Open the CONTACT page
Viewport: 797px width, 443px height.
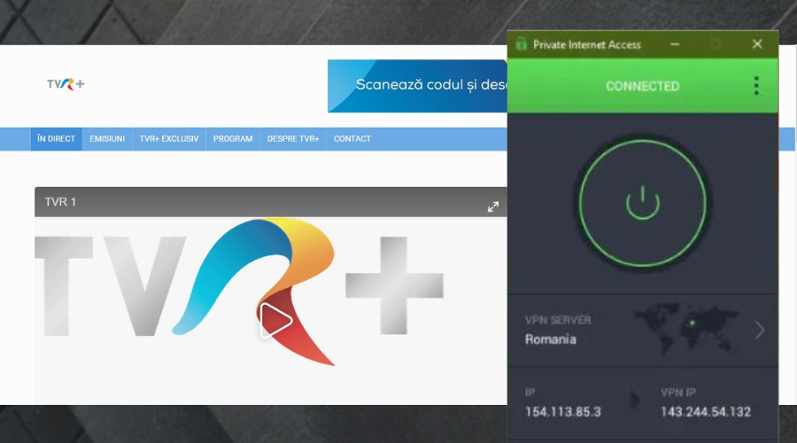coord(352,139)
